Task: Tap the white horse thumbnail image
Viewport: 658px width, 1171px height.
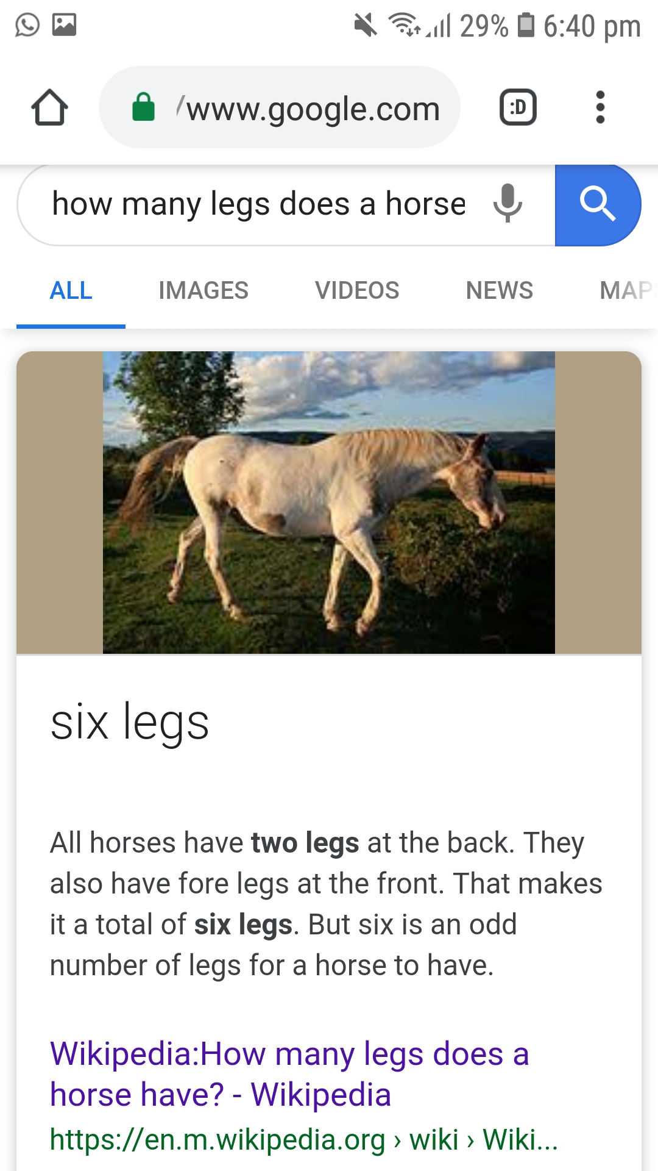Action: click(x=329, y=503)
